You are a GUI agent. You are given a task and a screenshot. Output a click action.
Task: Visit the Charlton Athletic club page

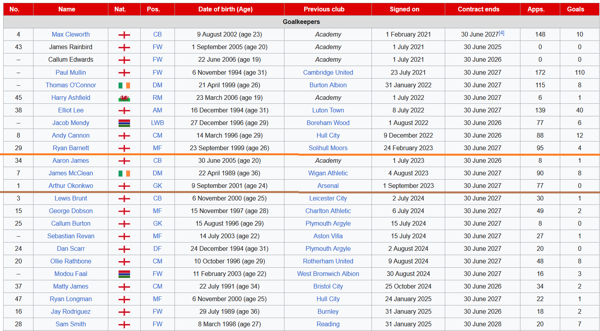coord(328,211)
